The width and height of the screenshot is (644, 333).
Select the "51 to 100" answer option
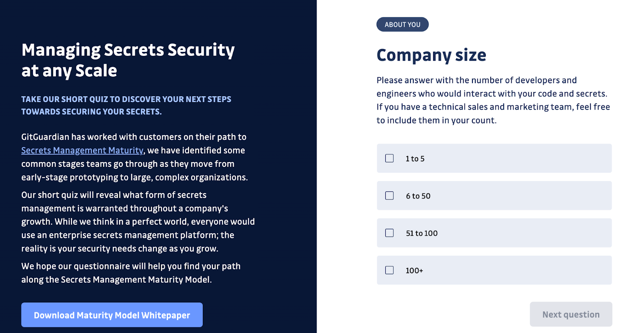pos(494,232)
